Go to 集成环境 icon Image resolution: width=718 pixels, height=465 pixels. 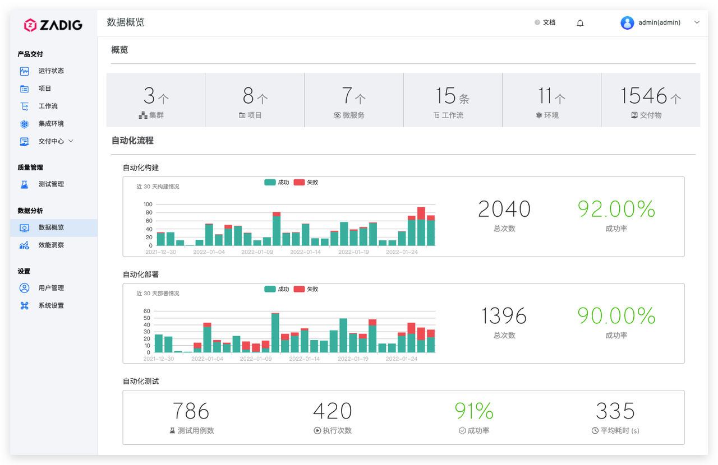(x=24, y=124)
